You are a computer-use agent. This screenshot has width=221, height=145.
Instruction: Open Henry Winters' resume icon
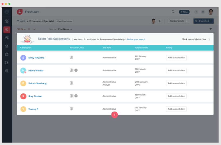click(71, 70)
